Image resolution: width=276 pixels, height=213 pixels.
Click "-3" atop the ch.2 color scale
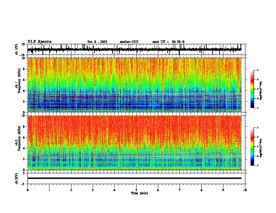pyautogui.click(x=257, y=128)
